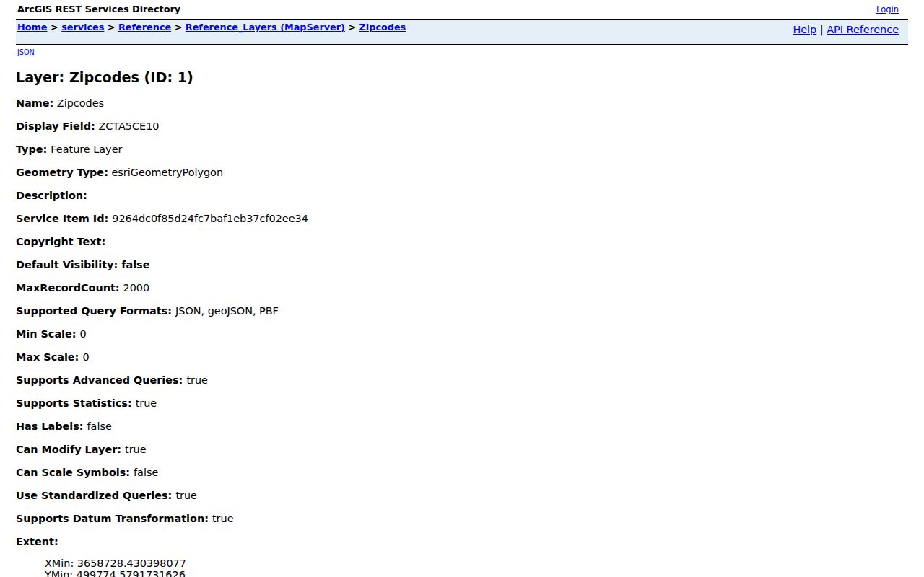Click the esriGeometryPolygon geometry type text
Screen dimensions: 924x577
(167, 172)
